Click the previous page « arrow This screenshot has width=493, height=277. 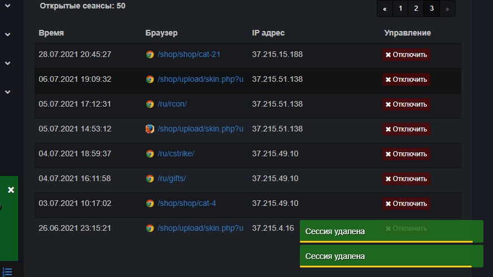(385, 8)
